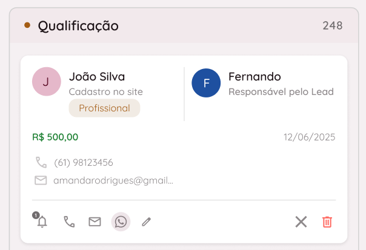366x250 pixels.
Task: Send email via envelope action icon
Action: [95, 222]
